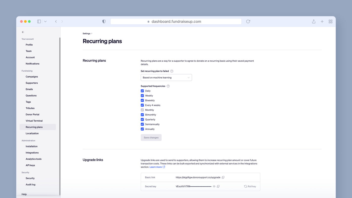Click the Share icon in the browser toolbar
Image resolution: width=352 pixels, height=198 pixels.
[x=314, y=21]
